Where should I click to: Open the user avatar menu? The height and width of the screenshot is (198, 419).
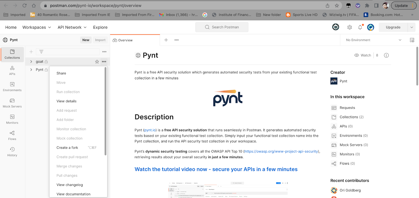371,27
